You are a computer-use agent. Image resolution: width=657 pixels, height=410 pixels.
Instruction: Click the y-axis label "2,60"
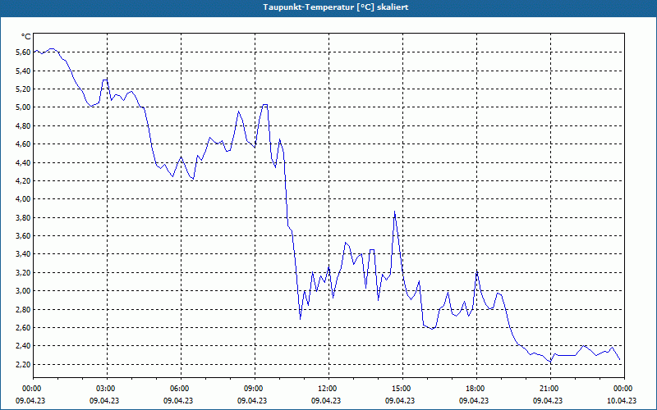click(24, 327)
